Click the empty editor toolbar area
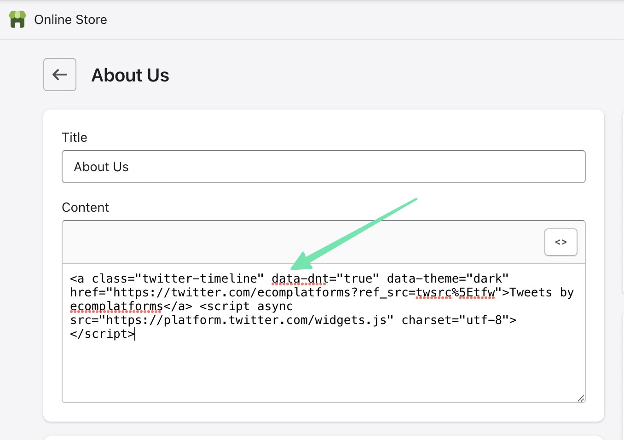Screen dimensions: 624x440 point(299,242)
